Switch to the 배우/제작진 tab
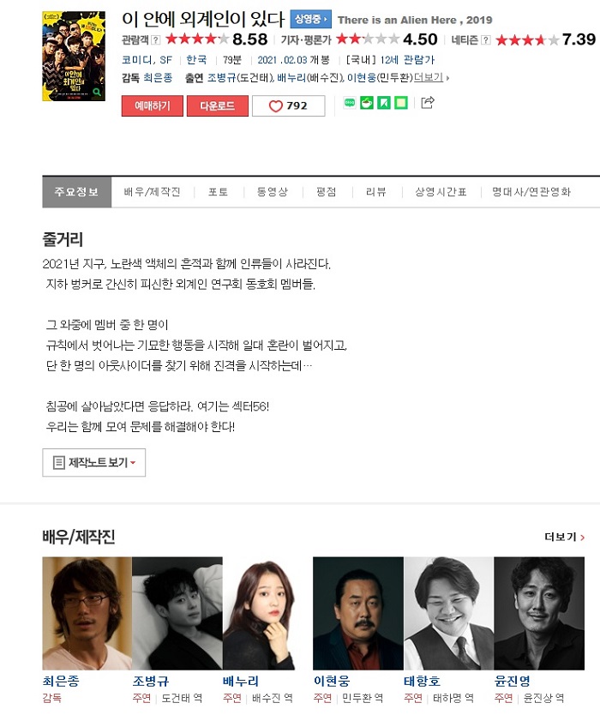 pos(153,192)
